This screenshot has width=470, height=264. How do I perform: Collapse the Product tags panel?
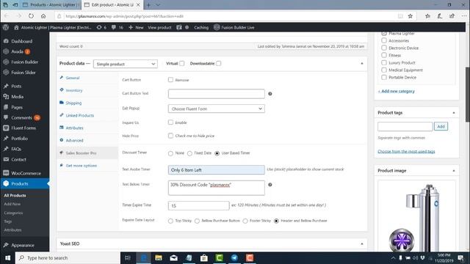[x=454, y=113]
